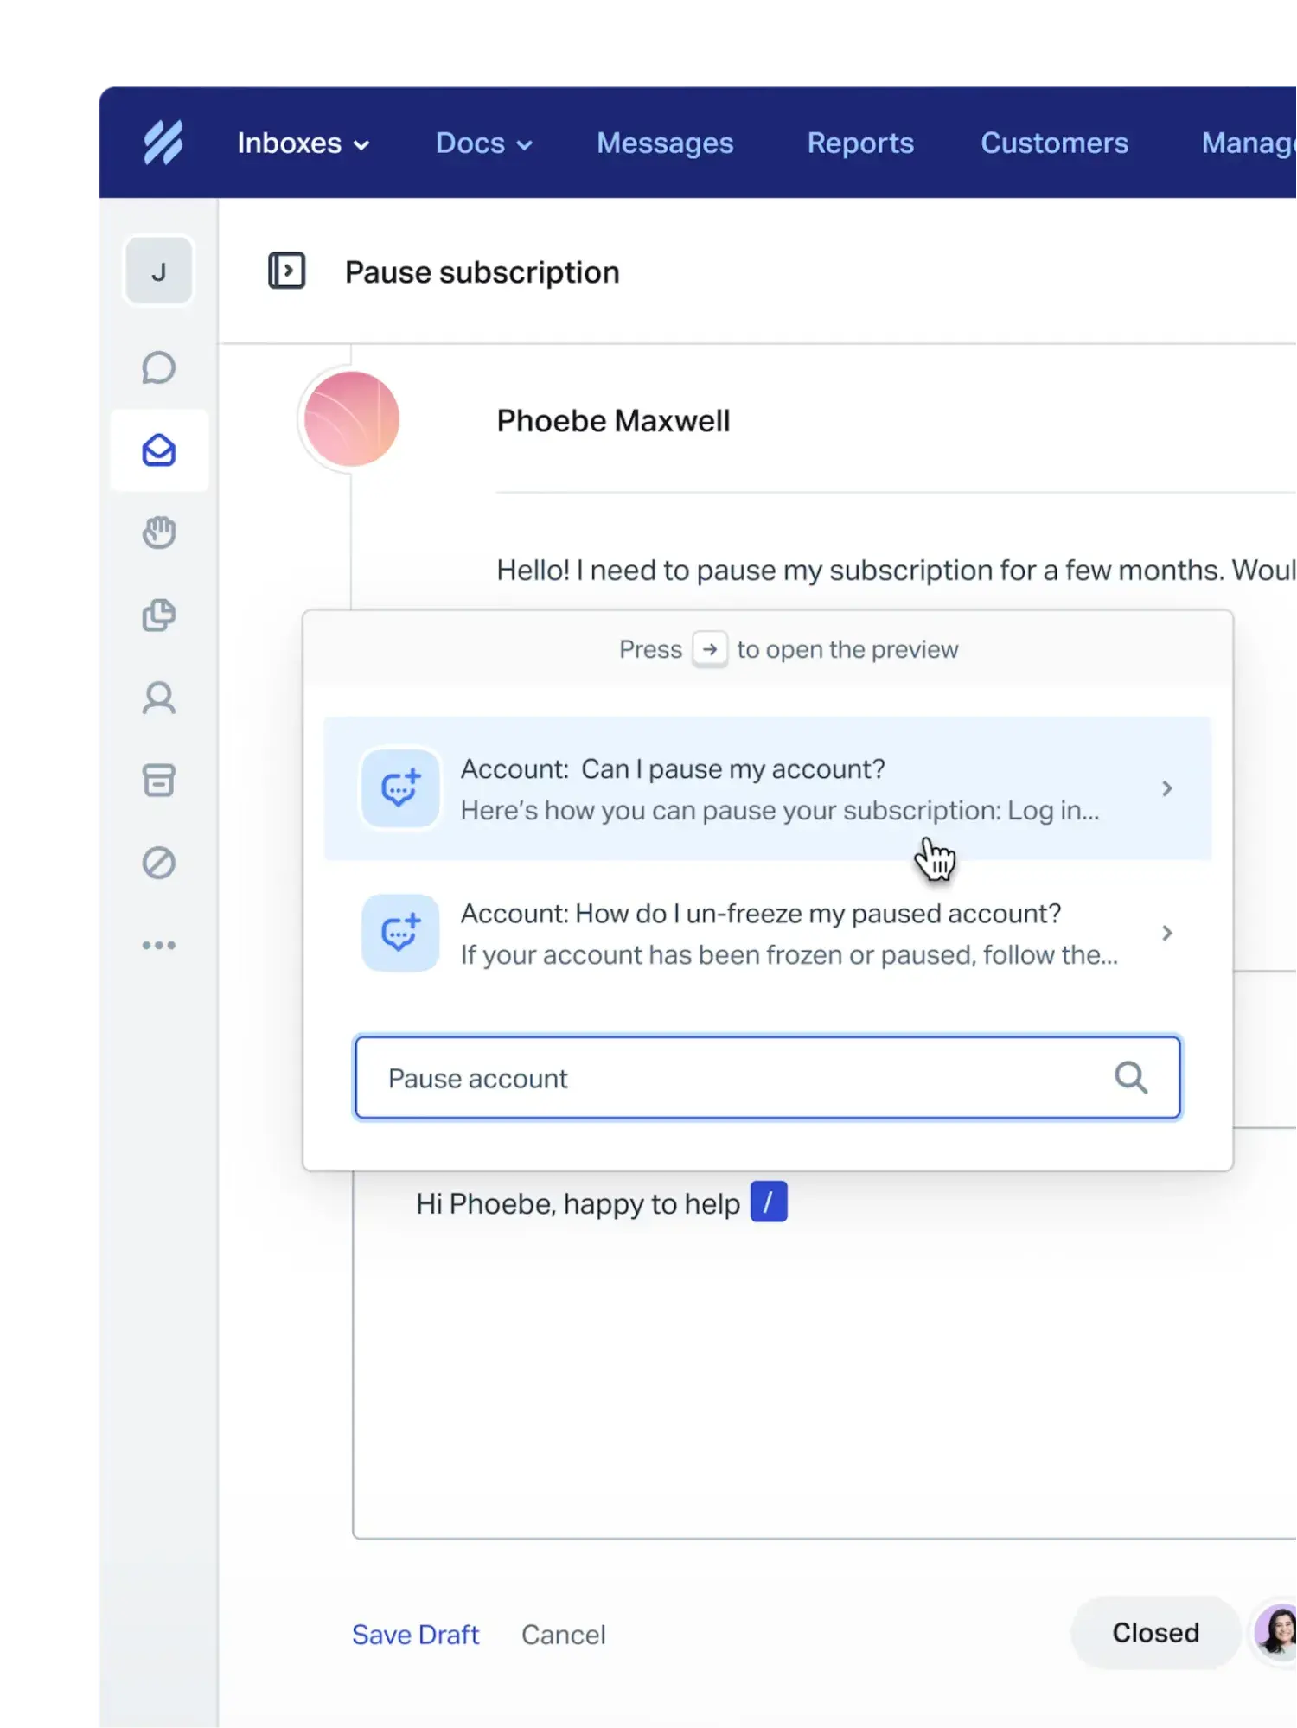Open the archive box sidebar icon
The image size is (1297, 1728).
coord(159,780)
